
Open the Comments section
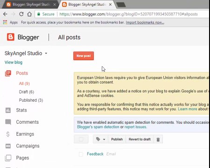click(28, 122)
